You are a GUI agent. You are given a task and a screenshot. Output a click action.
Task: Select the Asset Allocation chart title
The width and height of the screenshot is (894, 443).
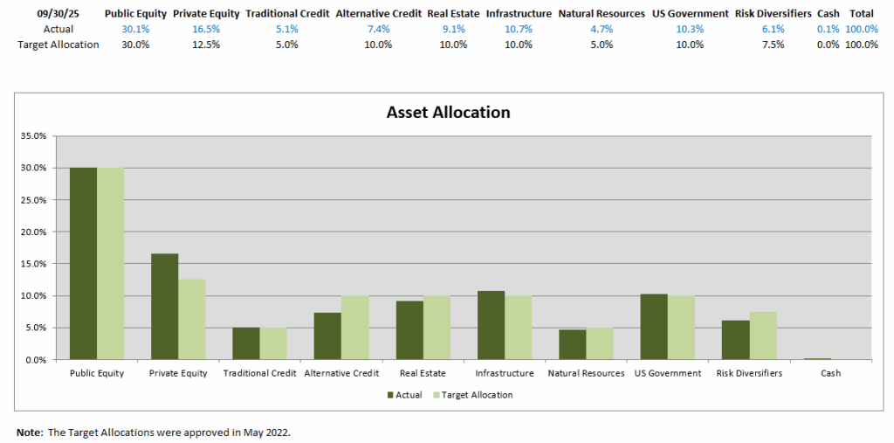pos(448,113)
